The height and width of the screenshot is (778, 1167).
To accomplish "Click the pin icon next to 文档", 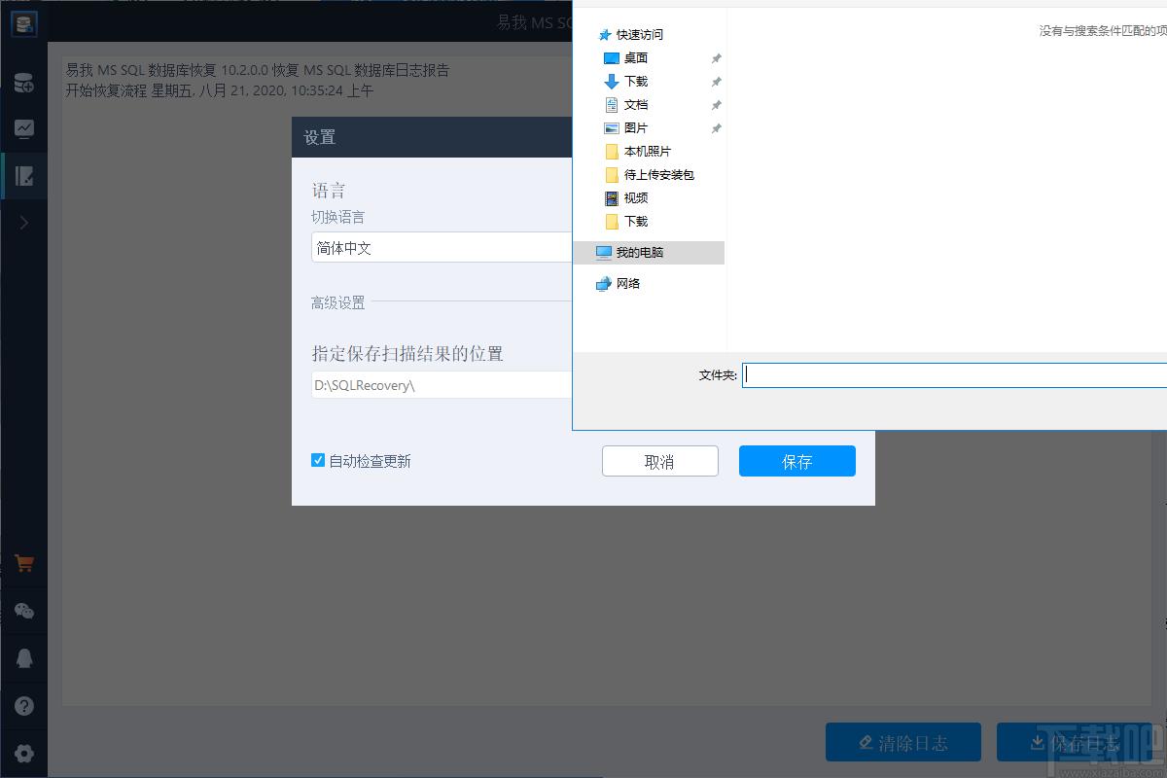I will pos(716,105).
